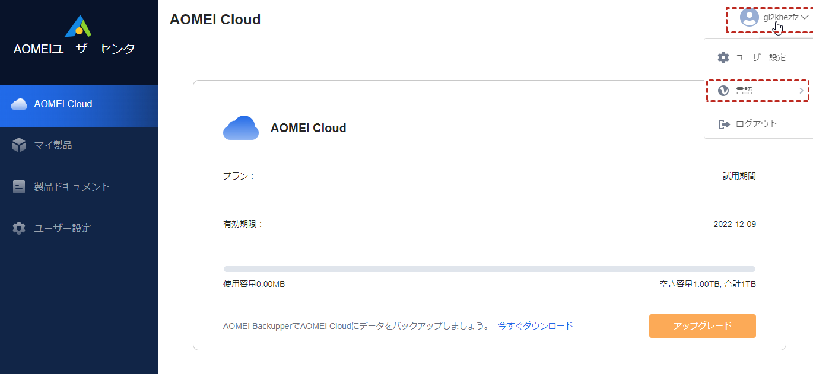
Task: Click the storage usage progress bar
Action: 489,269
